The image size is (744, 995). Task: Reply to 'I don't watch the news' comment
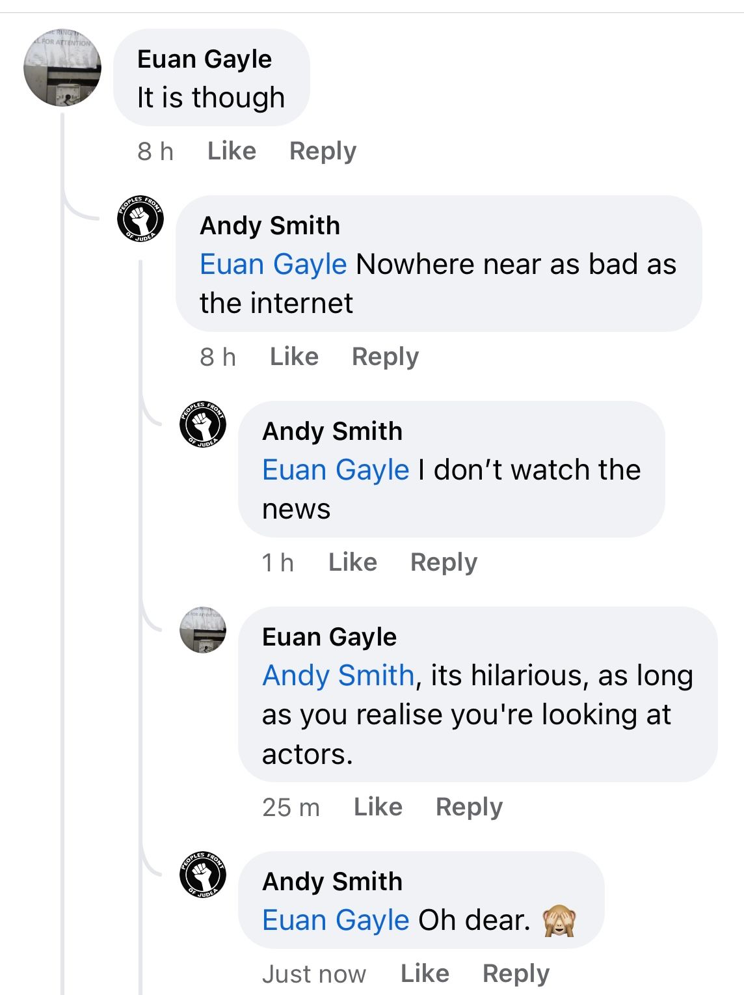tap(444, 562)
